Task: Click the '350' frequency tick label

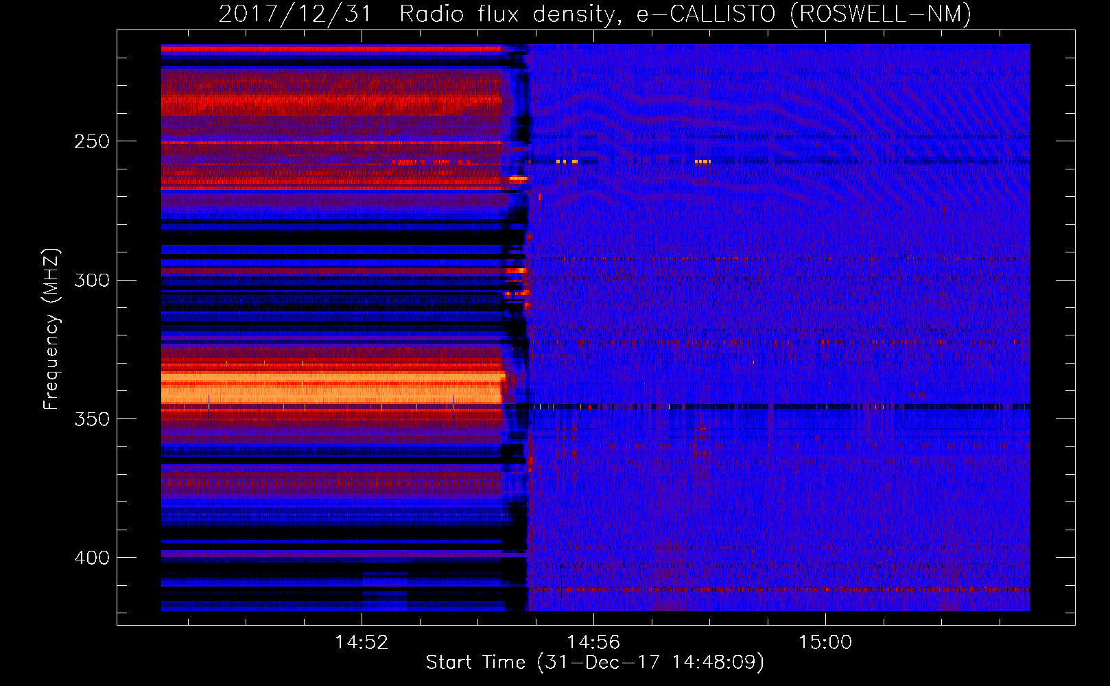Action: (92, 418)
